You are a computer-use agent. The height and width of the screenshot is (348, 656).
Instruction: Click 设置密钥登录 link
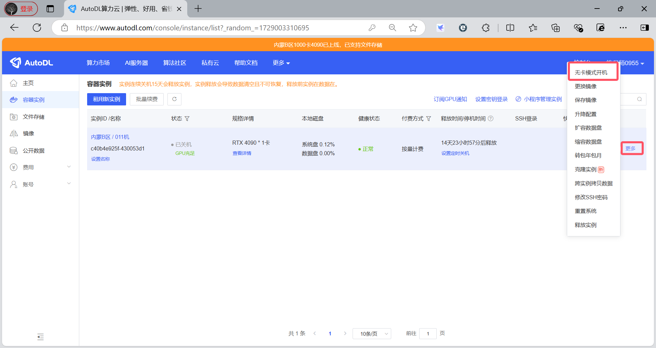(491, 99)
